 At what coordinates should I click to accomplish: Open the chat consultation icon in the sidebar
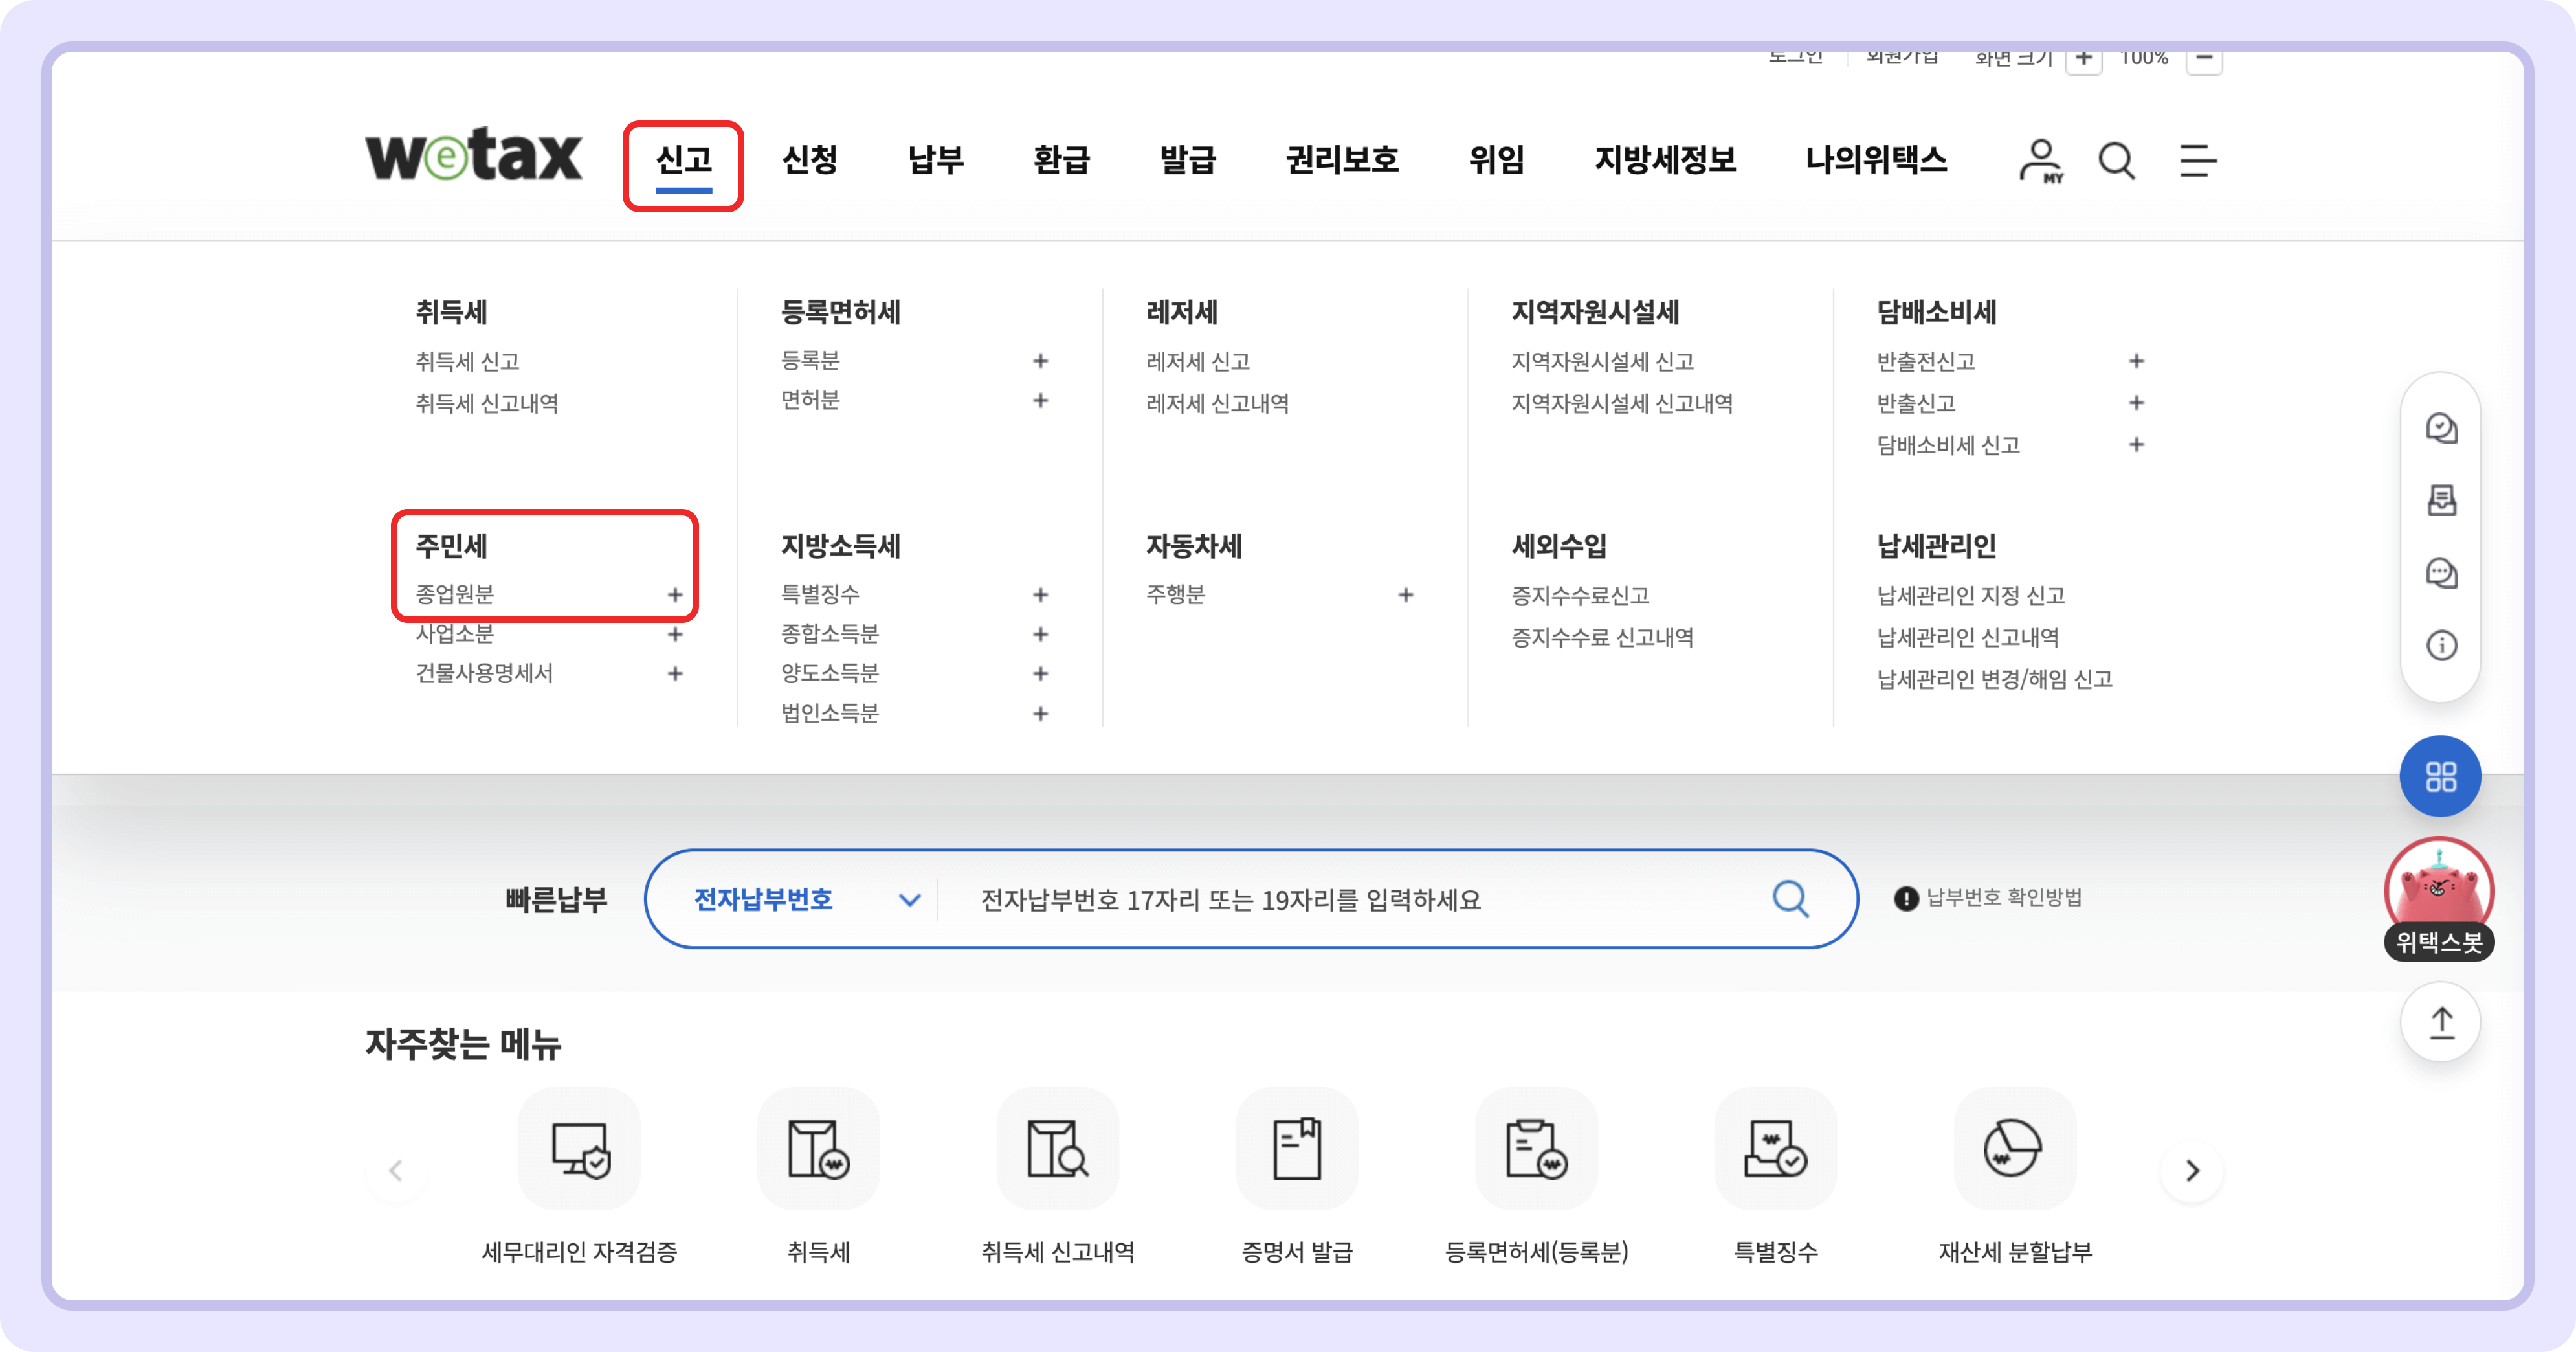2442,574
